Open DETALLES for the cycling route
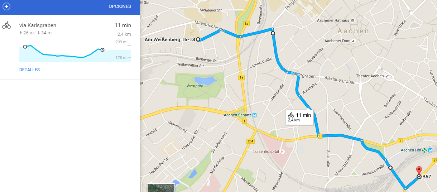Viewport: 437px width, 192px height. (29, 70)
